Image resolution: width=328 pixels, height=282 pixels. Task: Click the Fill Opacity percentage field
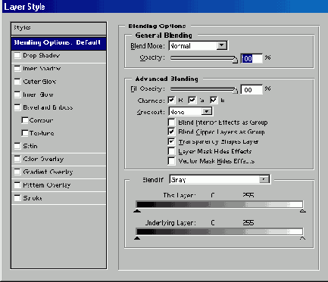(251, 90)
